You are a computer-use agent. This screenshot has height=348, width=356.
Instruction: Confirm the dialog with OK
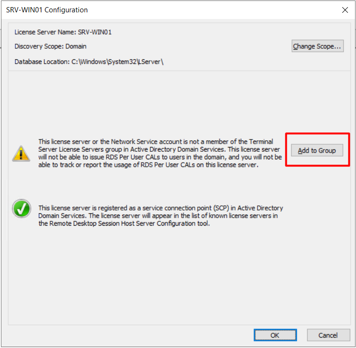[x=275, y=335]
